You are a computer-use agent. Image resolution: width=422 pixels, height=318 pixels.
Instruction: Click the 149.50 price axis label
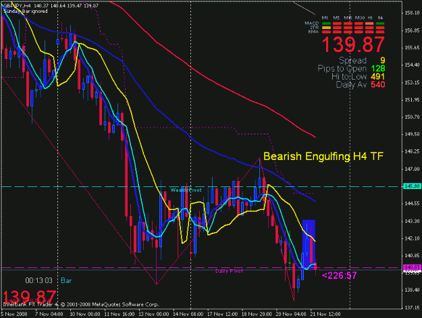pos(412,134)
